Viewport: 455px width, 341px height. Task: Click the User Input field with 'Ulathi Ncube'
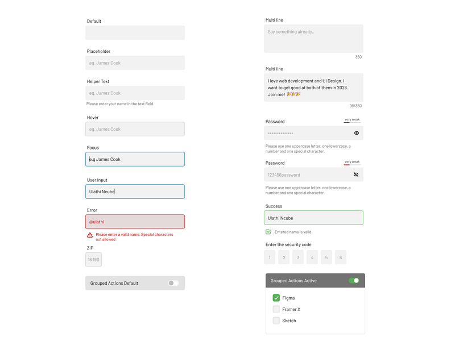(135, 192)
